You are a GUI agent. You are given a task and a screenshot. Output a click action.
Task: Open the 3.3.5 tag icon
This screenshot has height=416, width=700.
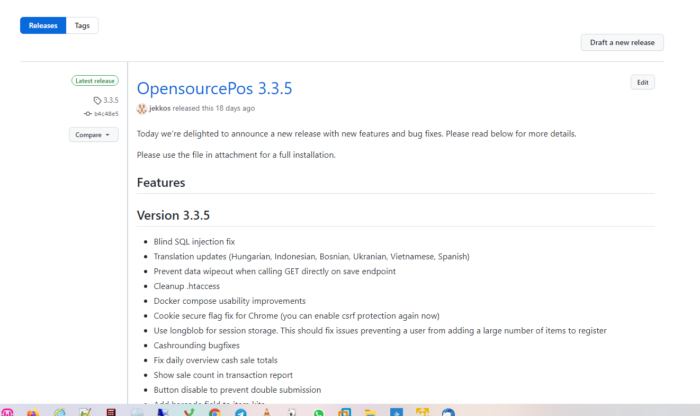pyautogui.click(x=97, y=100)
